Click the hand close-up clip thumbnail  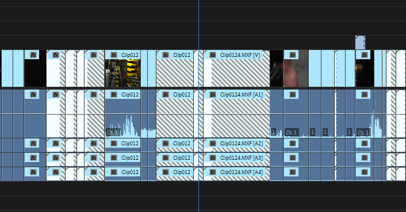(296, 72)
